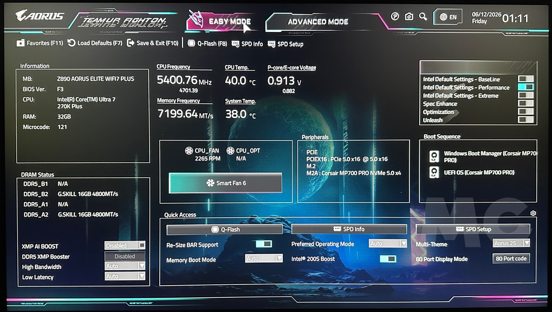Open SPD Info in the top toolbar
This screenshot has height=312, width=552.
[x=247, y=44]
